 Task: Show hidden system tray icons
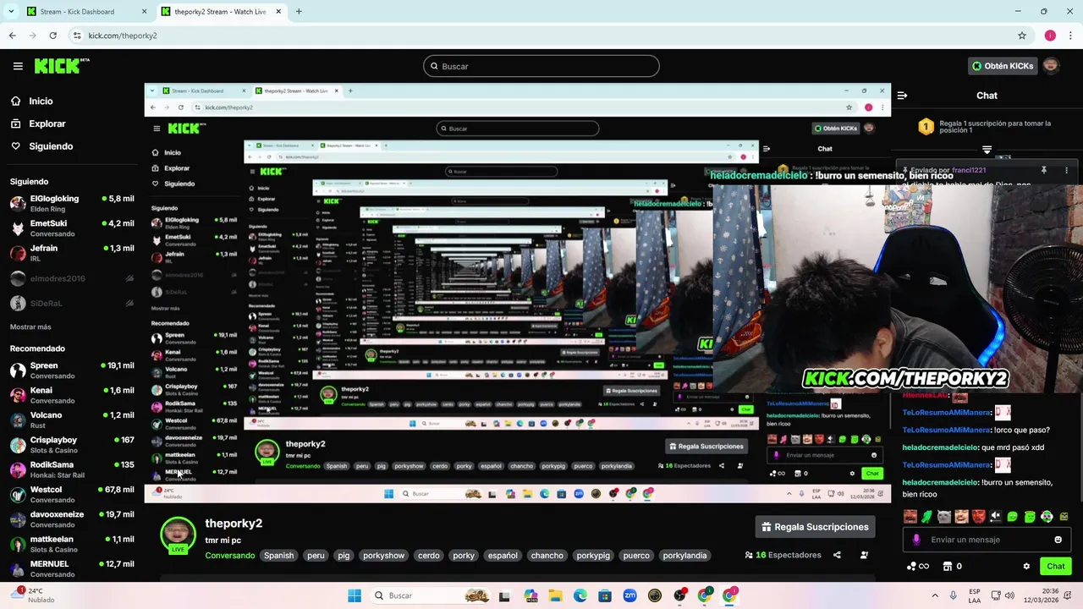point(935,595)
